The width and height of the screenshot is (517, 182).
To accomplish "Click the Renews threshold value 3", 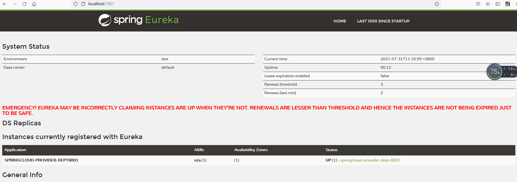I will click(x=382, y=84).
